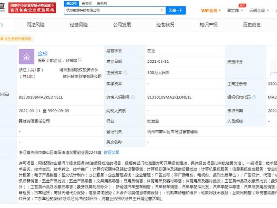Open the VIP会员 dropdown
The width and height of the screenshot is (277, 208).
211,10
